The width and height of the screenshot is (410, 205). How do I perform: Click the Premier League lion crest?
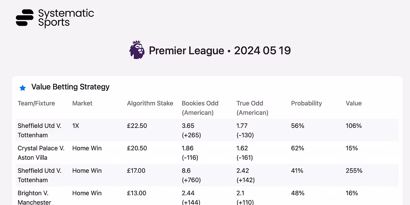[x=137, y=50]
